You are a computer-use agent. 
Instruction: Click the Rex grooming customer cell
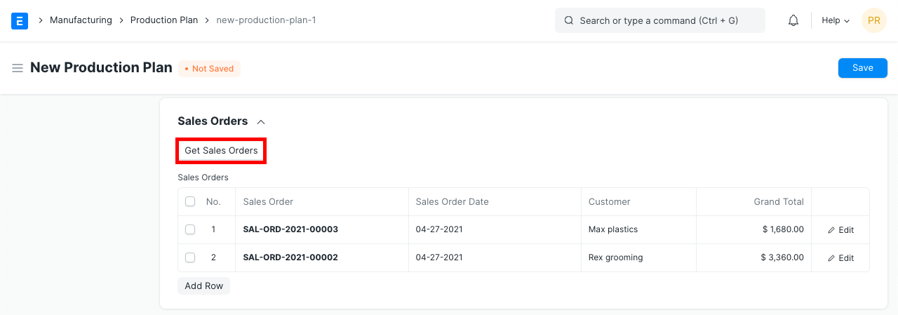pyautogui.click(x=615, y=257)
